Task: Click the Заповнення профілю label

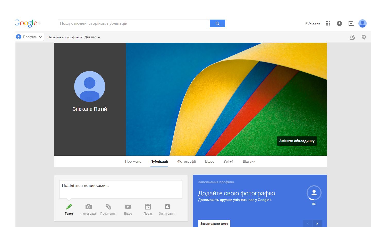Action: (216, 182)
